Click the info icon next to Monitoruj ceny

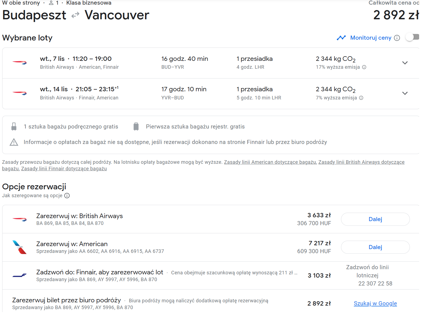coord(397,38)
